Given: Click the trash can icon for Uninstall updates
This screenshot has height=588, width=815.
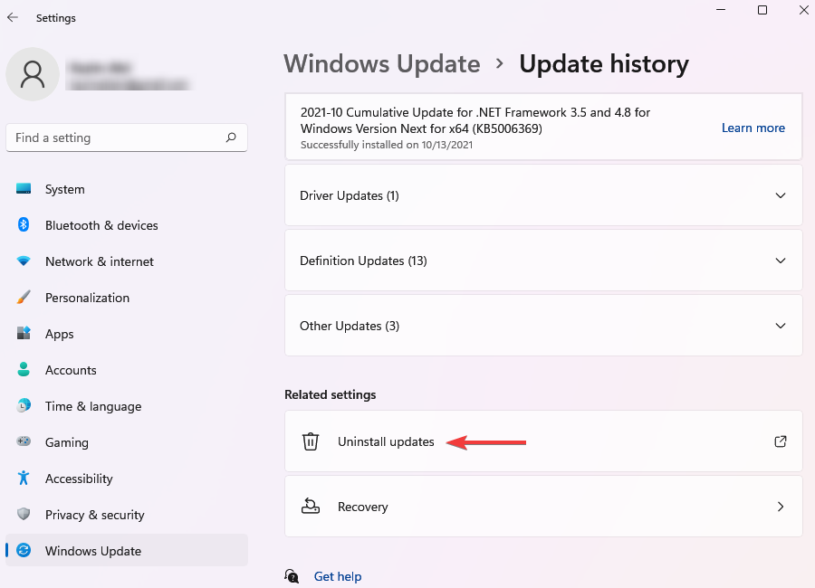Looking at the screenshot, I should tap(311, 441).
